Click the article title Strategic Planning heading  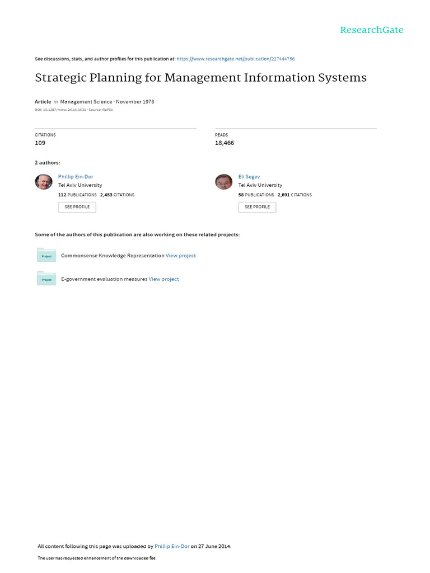(201, 78)
